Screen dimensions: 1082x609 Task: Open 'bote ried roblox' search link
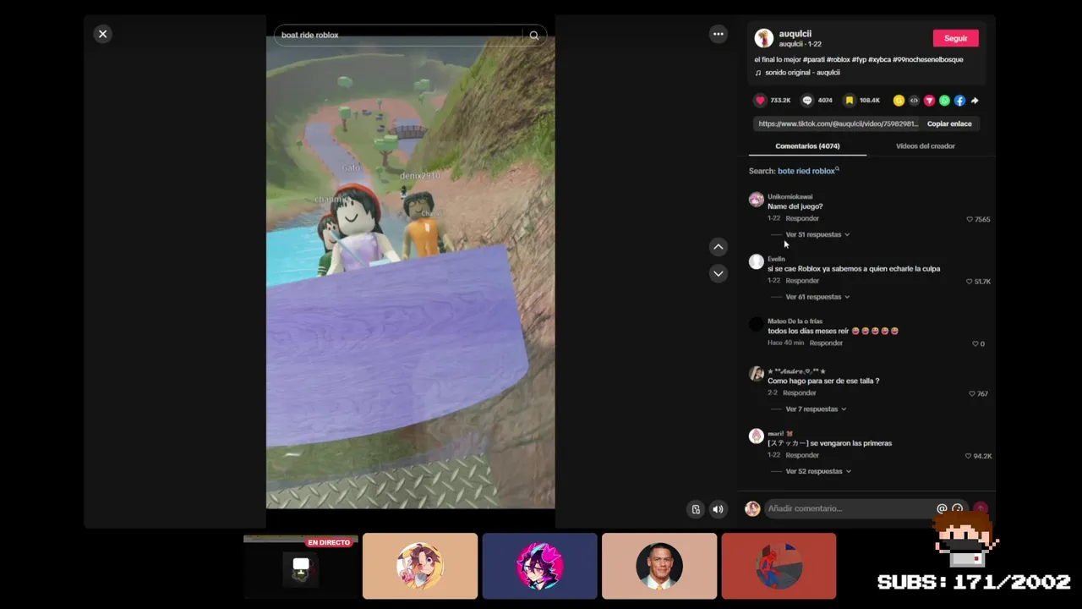tap(808, 171)
